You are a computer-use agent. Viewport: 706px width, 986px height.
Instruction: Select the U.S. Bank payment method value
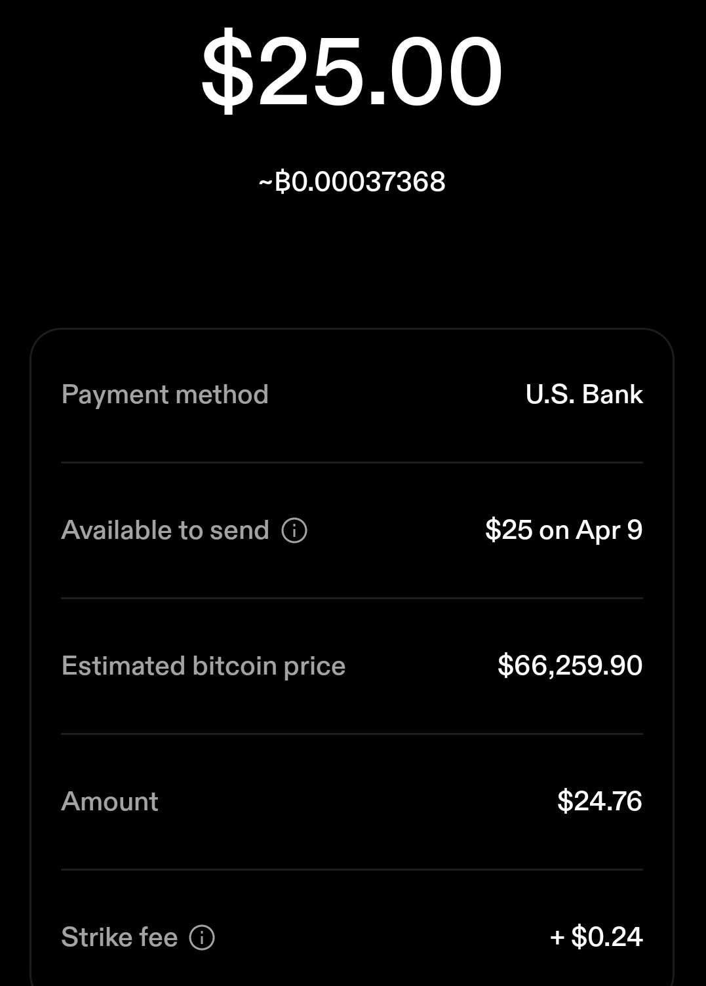(x=584, y=395)
